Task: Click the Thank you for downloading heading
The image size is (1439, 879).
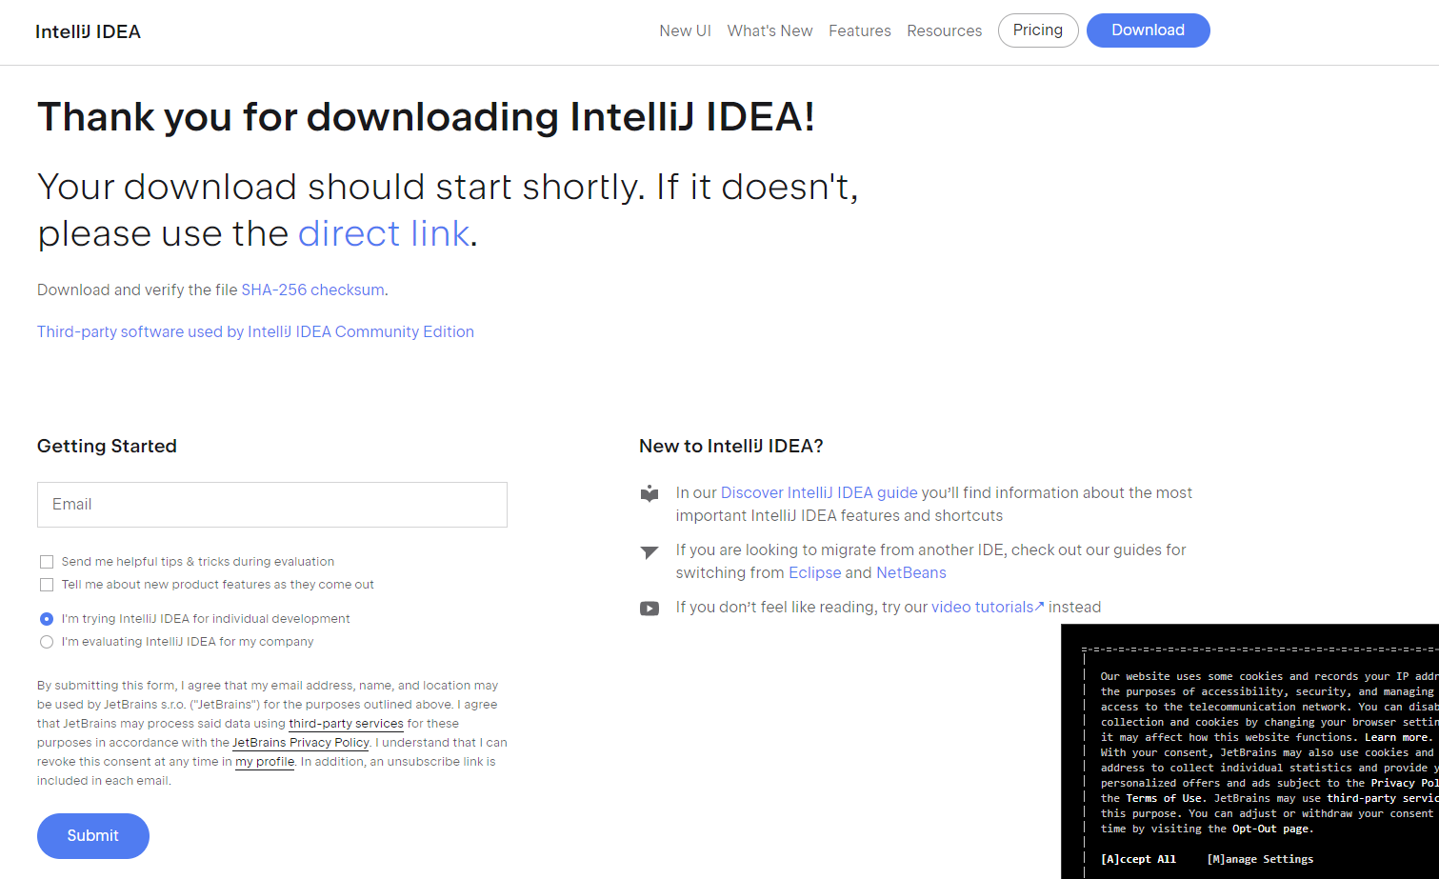Action: click(x=426, y=117)
